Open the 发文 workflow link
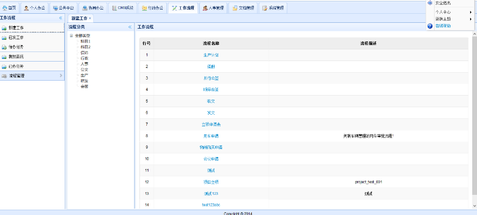 point(211,113)
